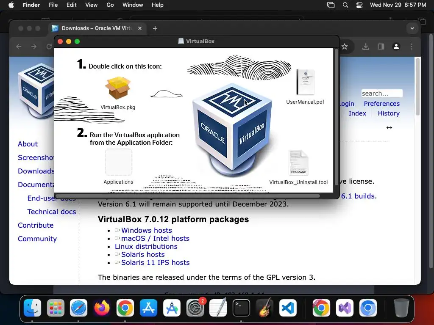The height and width of the screenshot is (325, 434).
Task: Open the About sidebar link
Action: click(28, 144)
